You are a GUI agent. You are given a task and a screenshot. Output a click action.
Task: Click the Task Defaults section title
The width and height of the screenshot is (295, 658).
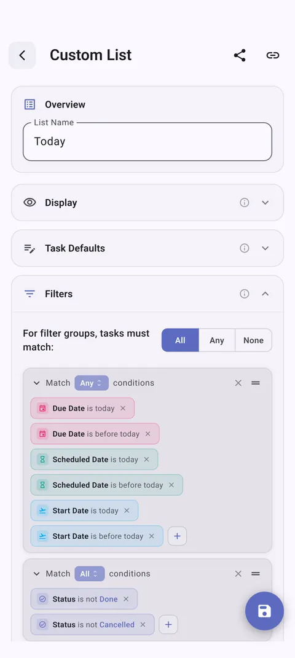[x=75, y=248]
